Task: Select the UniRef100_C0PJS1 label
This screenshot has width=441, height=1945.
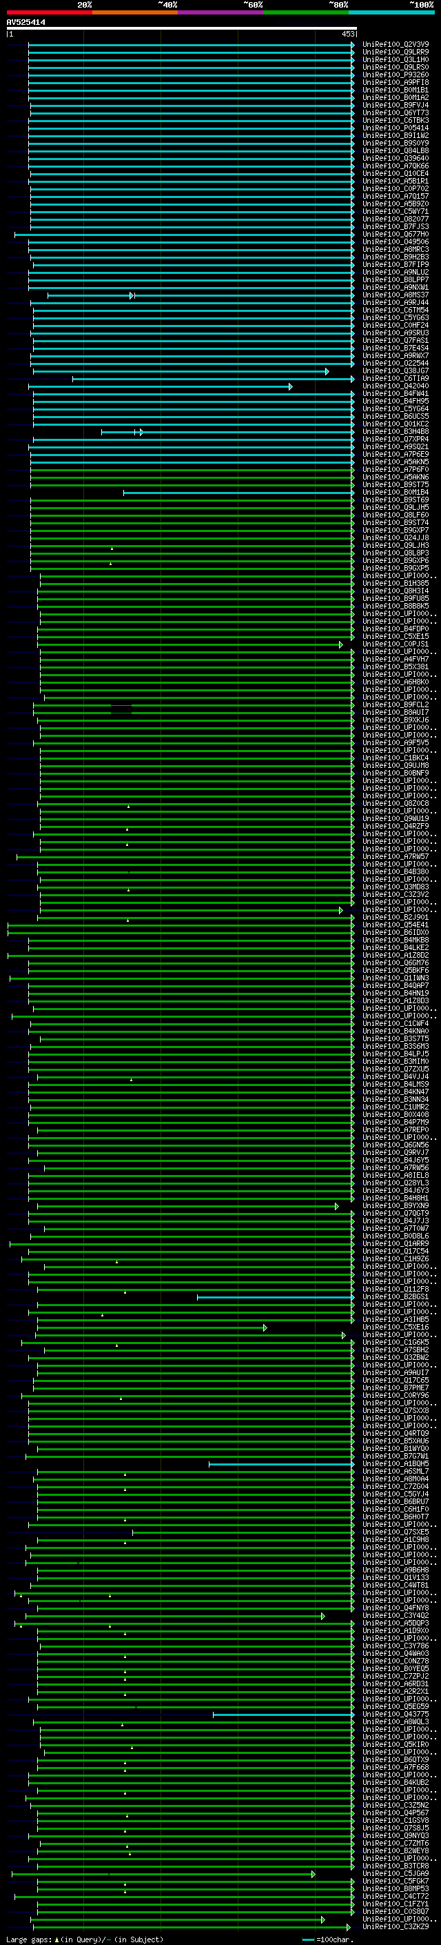Action: (x=395, y=644)
